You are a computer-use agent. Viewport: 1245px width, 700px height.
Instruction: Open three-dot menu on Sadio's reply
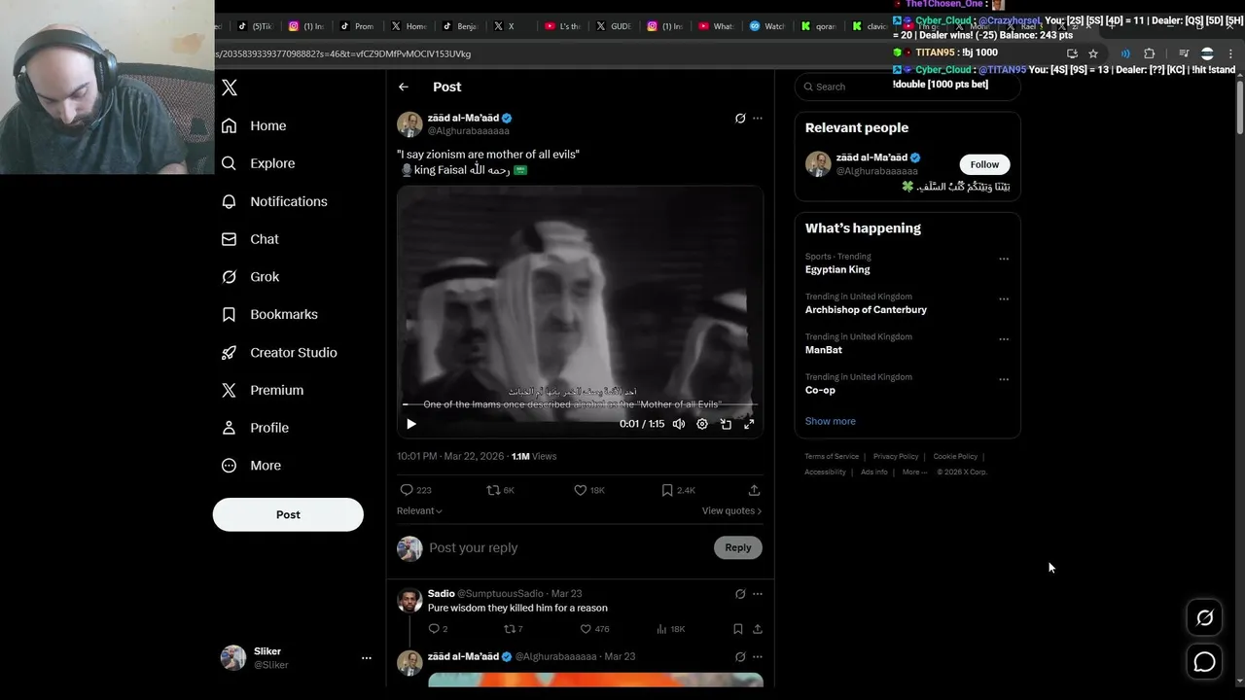click(x=758, y=594)
